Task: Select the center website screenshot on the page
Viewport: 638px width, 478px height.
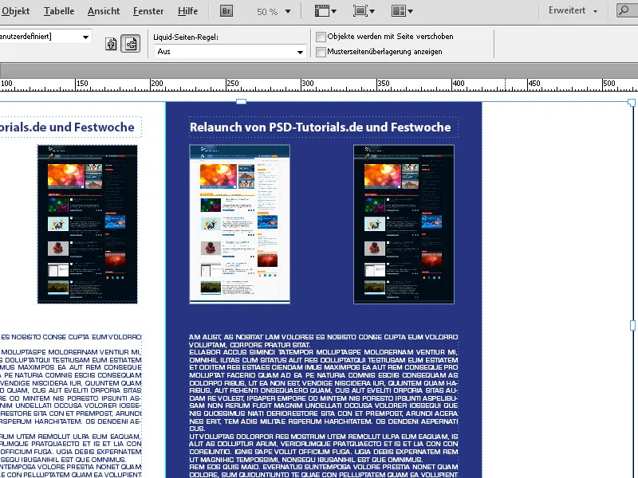Action: (x=239, y=223)
